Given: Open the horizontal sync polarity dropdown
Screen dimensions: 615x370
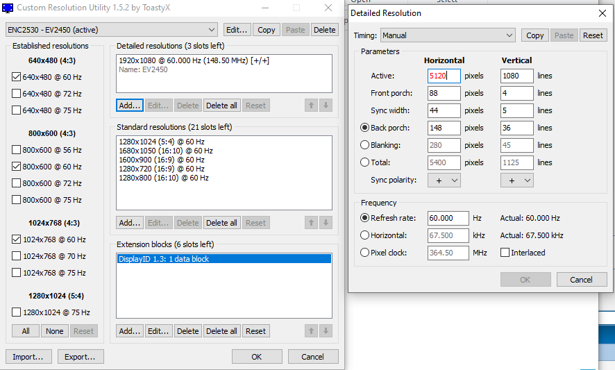Looking at the screenshot, I should (444, 180).
